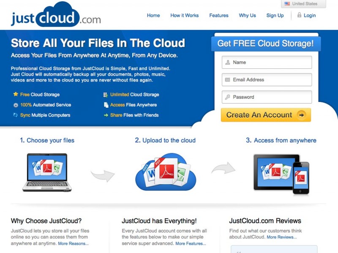The height and width of the screenshot is (253, 338).
Task: Click the "Get FREE Cloud Storage!" banner
Action: coord(266,44)
